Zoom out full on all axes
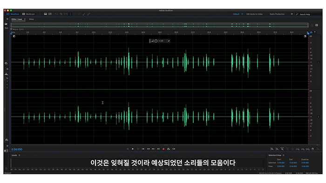 tap(292, 149)
